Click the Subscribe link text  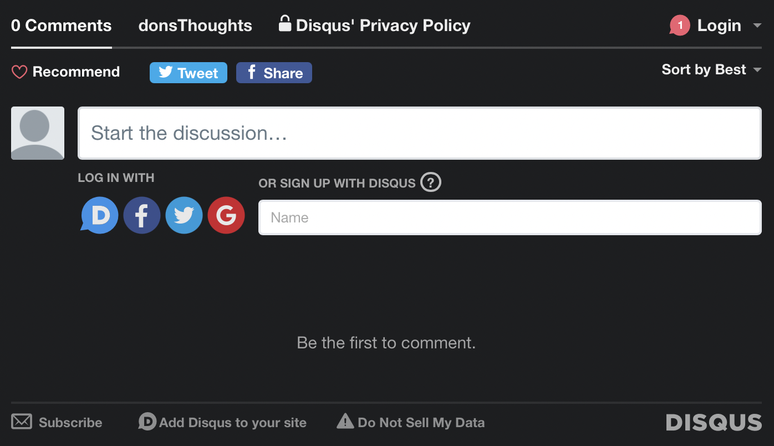coord(70,423)
